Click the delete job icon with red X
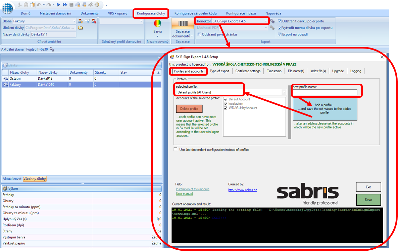Screen dimensions: 399x252 click(94, 21)
